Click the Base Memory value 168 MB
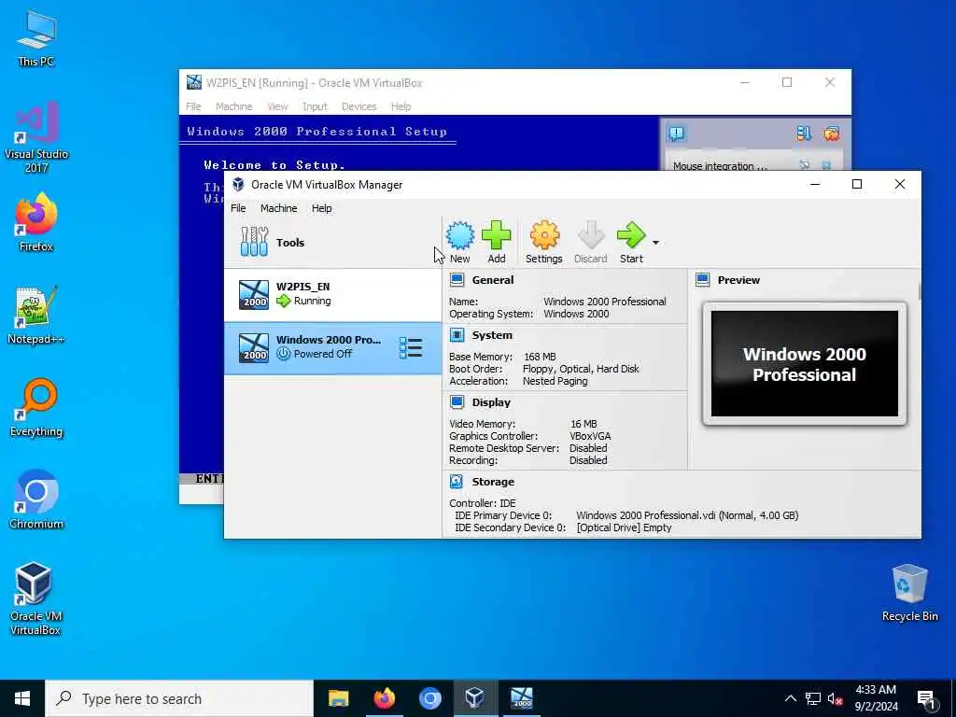The height and width of the screenshot is (717, 956). (540, 357)
